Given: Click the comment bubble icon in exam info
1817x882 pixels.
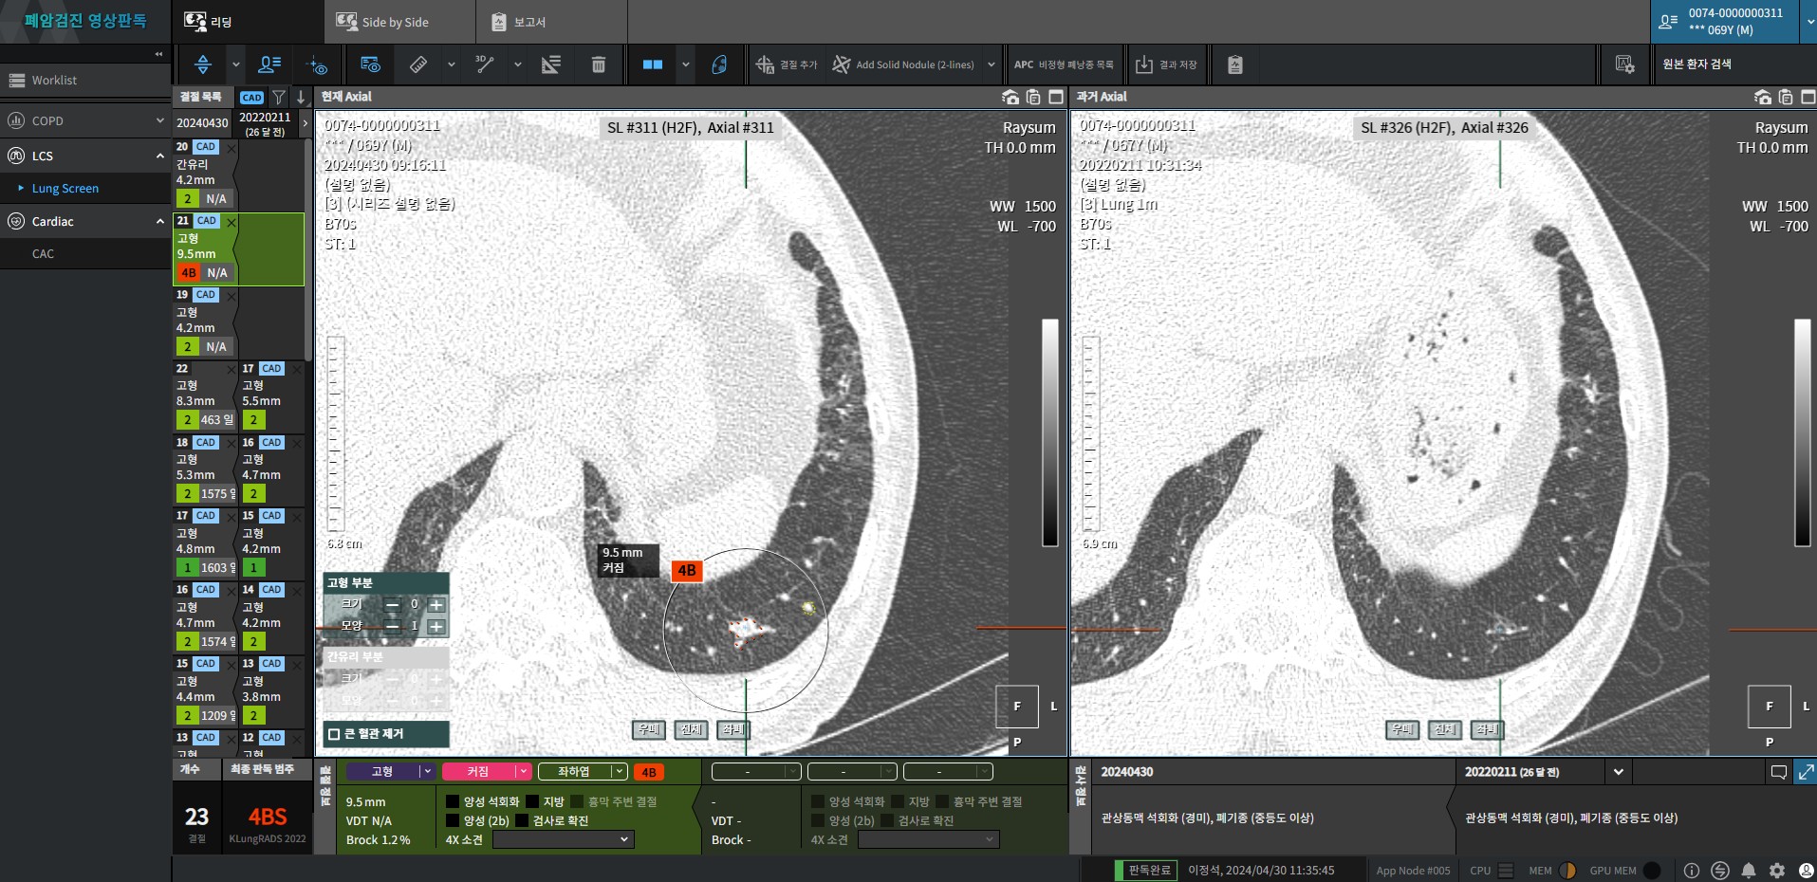Looking at the screenshot, I should click(1779, 772).
